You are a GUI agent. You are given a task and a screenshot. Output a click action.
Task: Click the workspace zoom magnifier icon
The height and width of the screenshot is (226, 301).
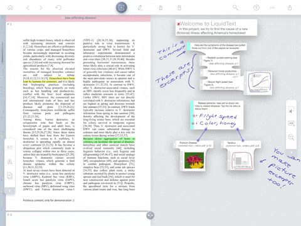[x=291, y=137]
